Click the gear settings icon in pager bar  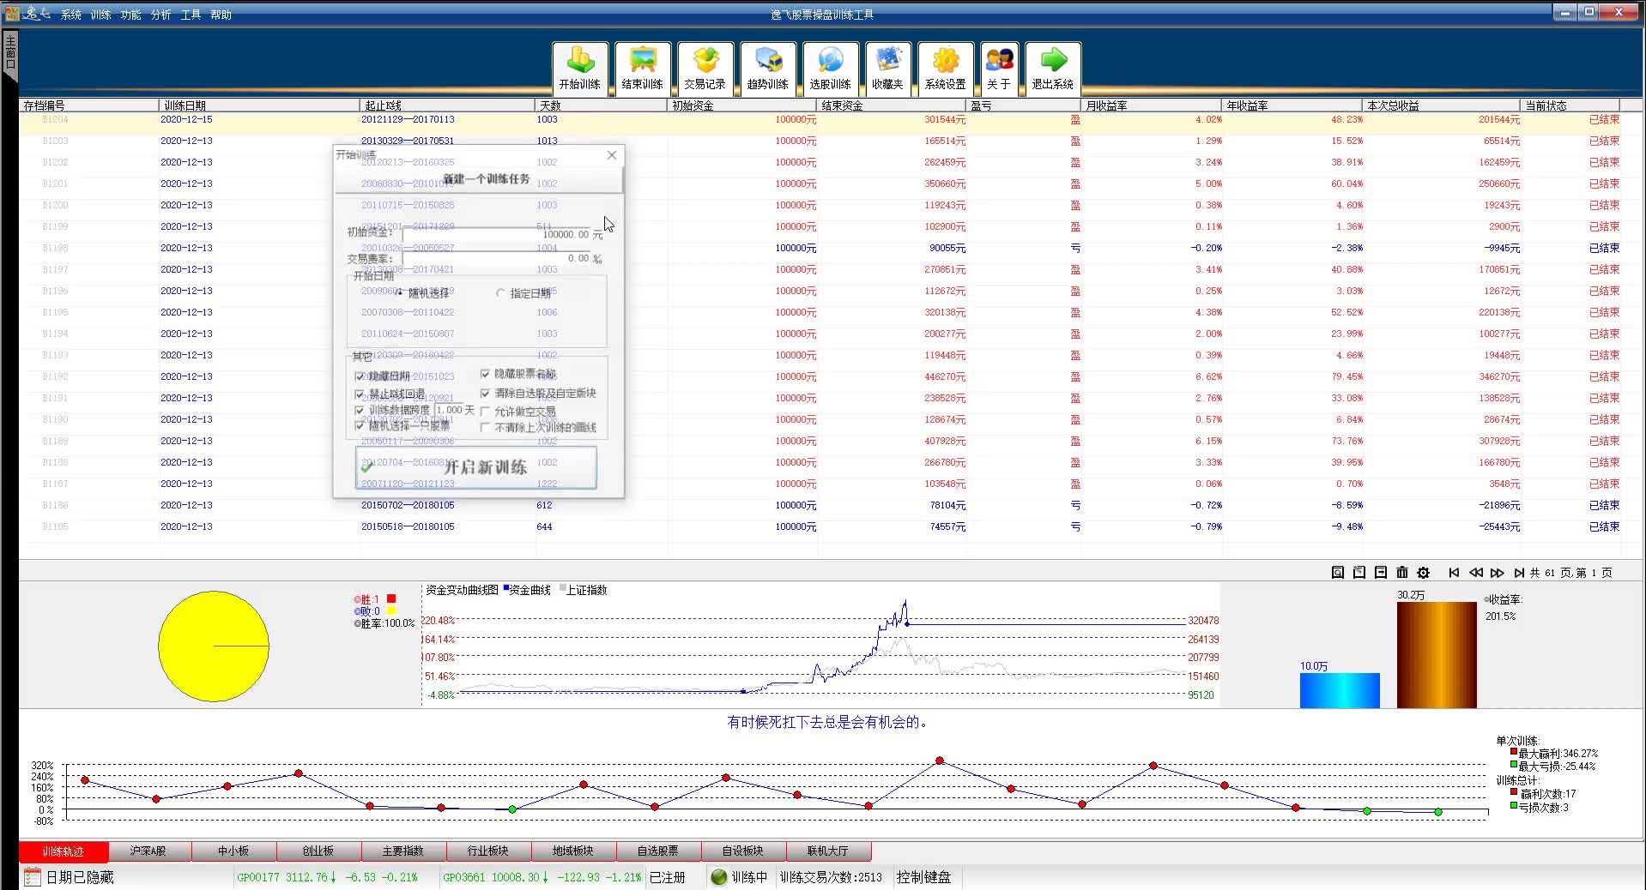click(x=1424, y=573)
